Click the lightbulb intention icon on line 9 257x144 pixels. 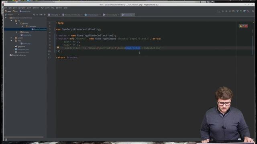point(58,48)
